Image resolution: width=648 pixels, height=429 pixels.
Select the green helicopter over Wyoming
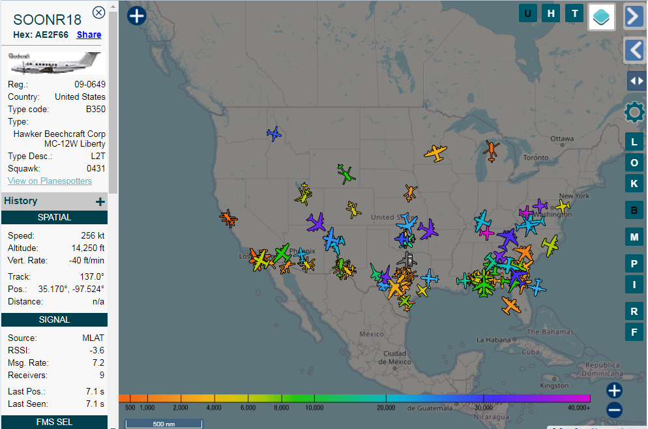(346, 174)
